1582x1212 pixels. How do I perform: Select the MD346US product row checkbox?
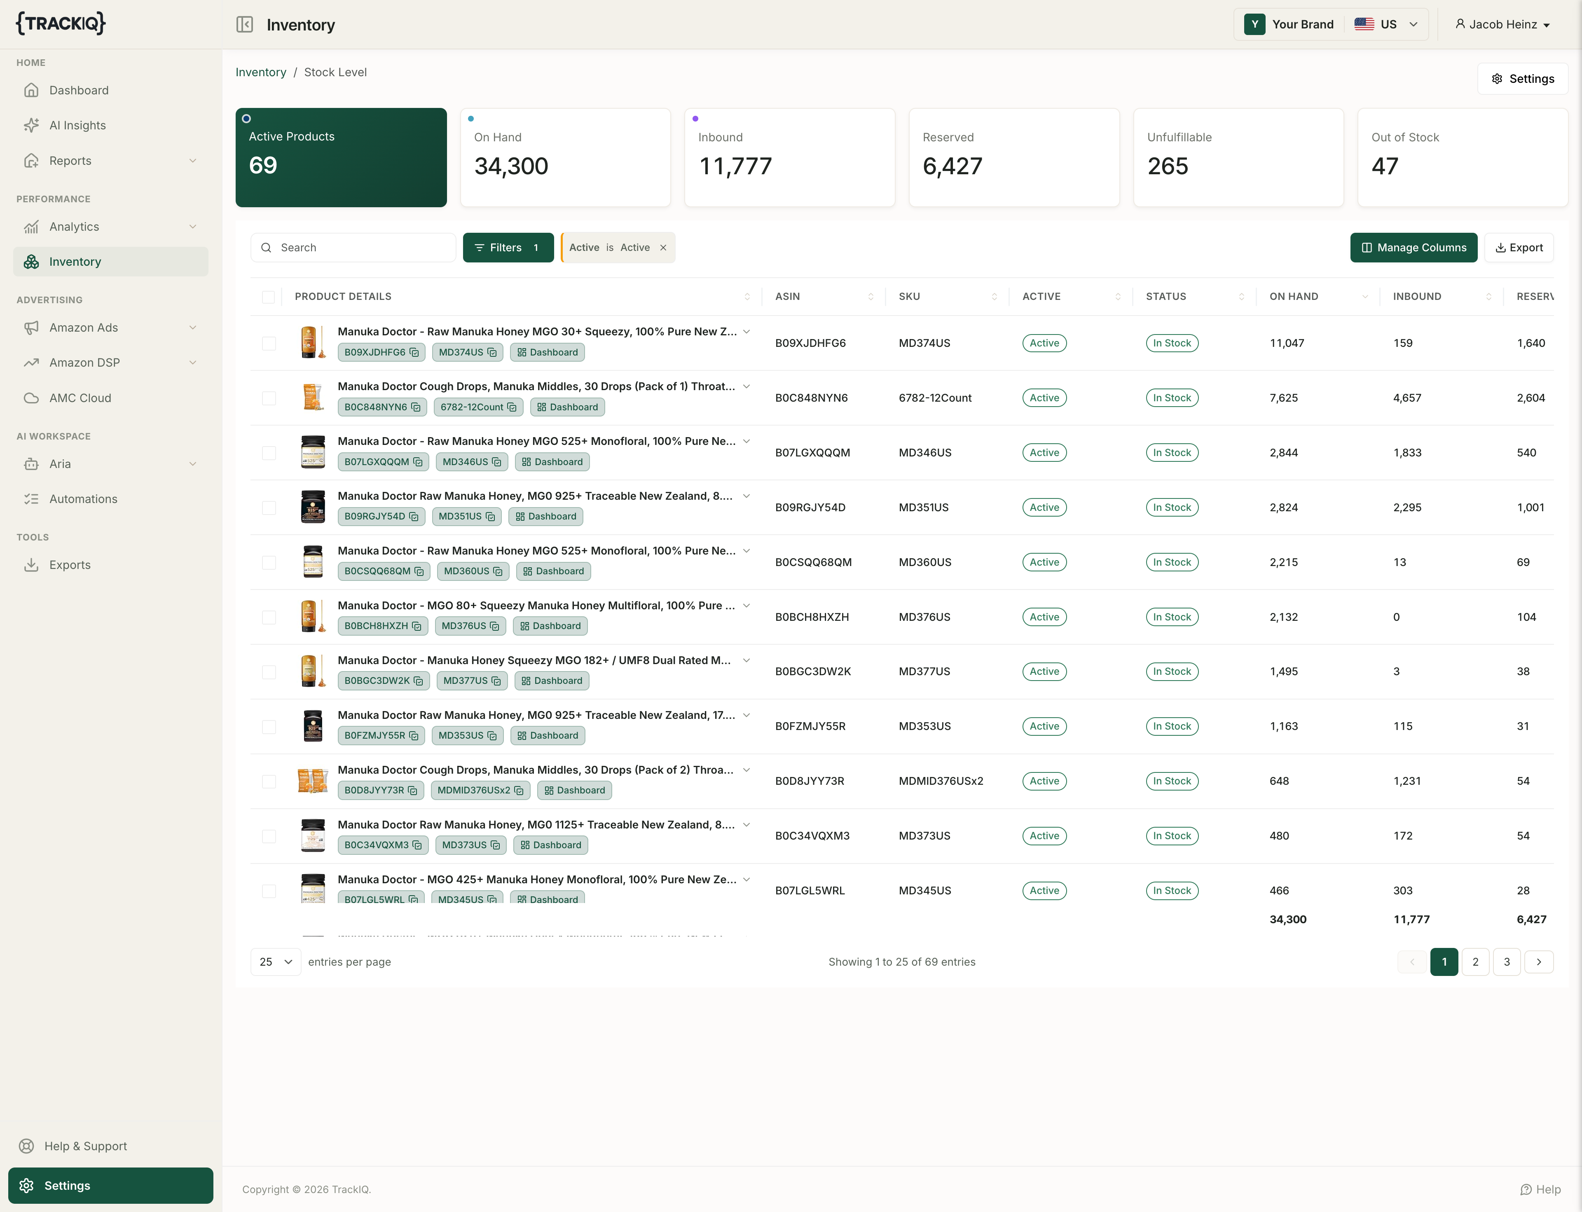pos(269,453)
